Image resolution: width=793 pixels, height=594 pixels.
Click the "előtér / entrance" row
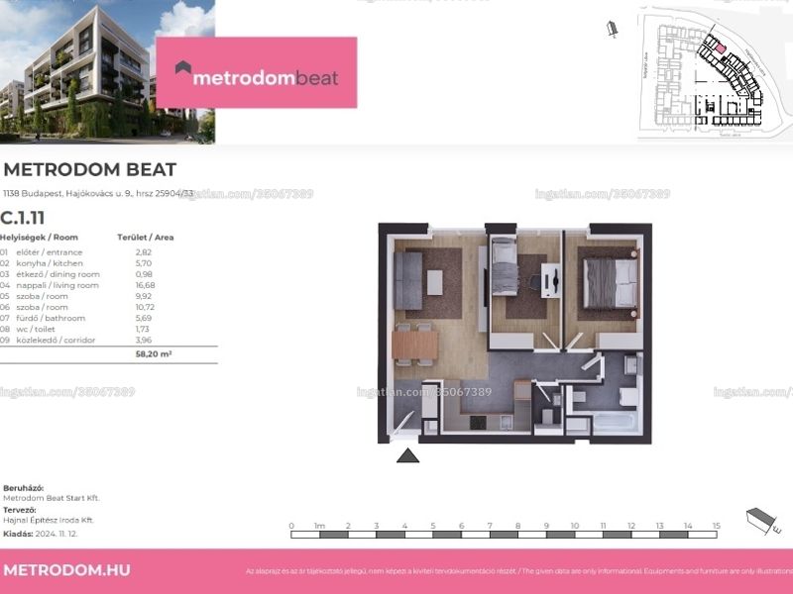76,252
